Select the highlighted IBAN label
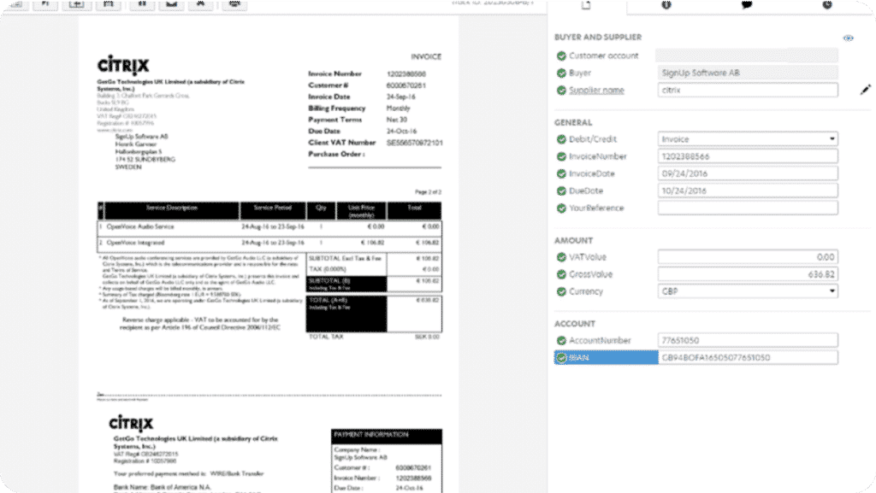This screenshot has width=876, height=493. click(607, 357)
